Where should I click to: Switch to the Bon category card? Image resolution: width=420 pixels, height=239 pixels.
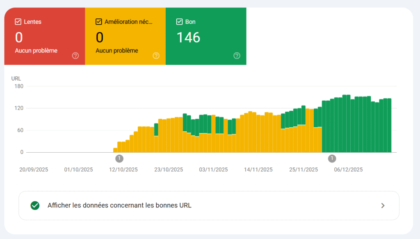205,36
